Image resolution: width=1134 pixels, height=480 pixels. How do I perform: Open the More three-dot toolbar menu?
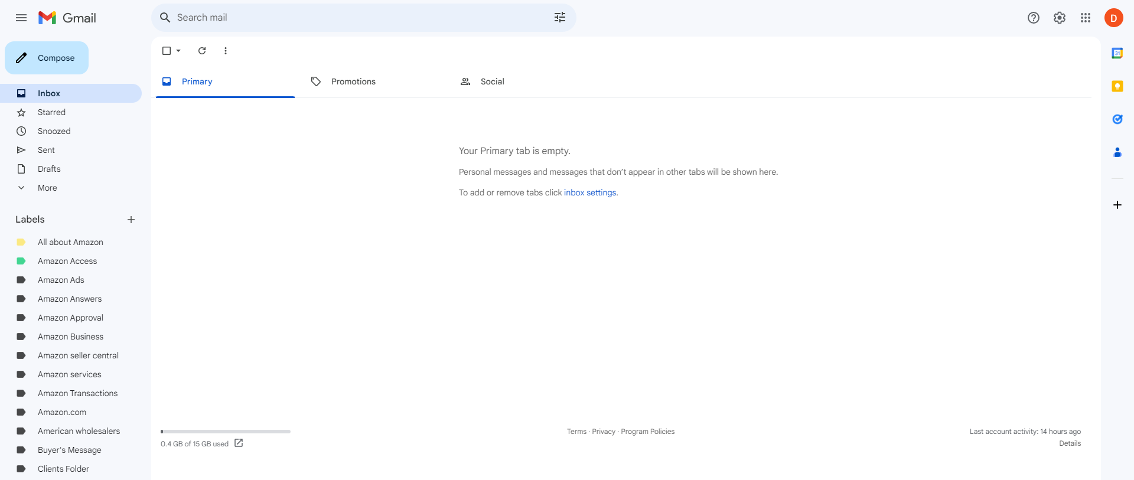point(226,51)
